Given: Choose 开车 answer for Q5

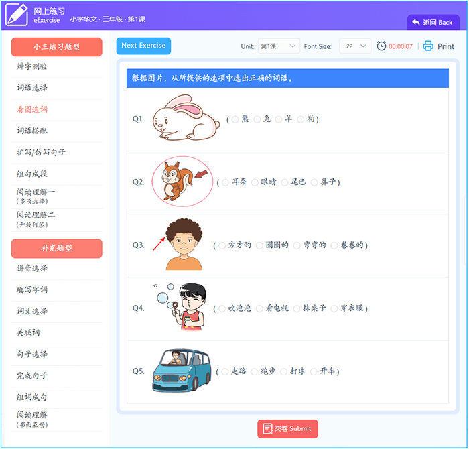Looking at the screenshot, I should pos(314,371).
